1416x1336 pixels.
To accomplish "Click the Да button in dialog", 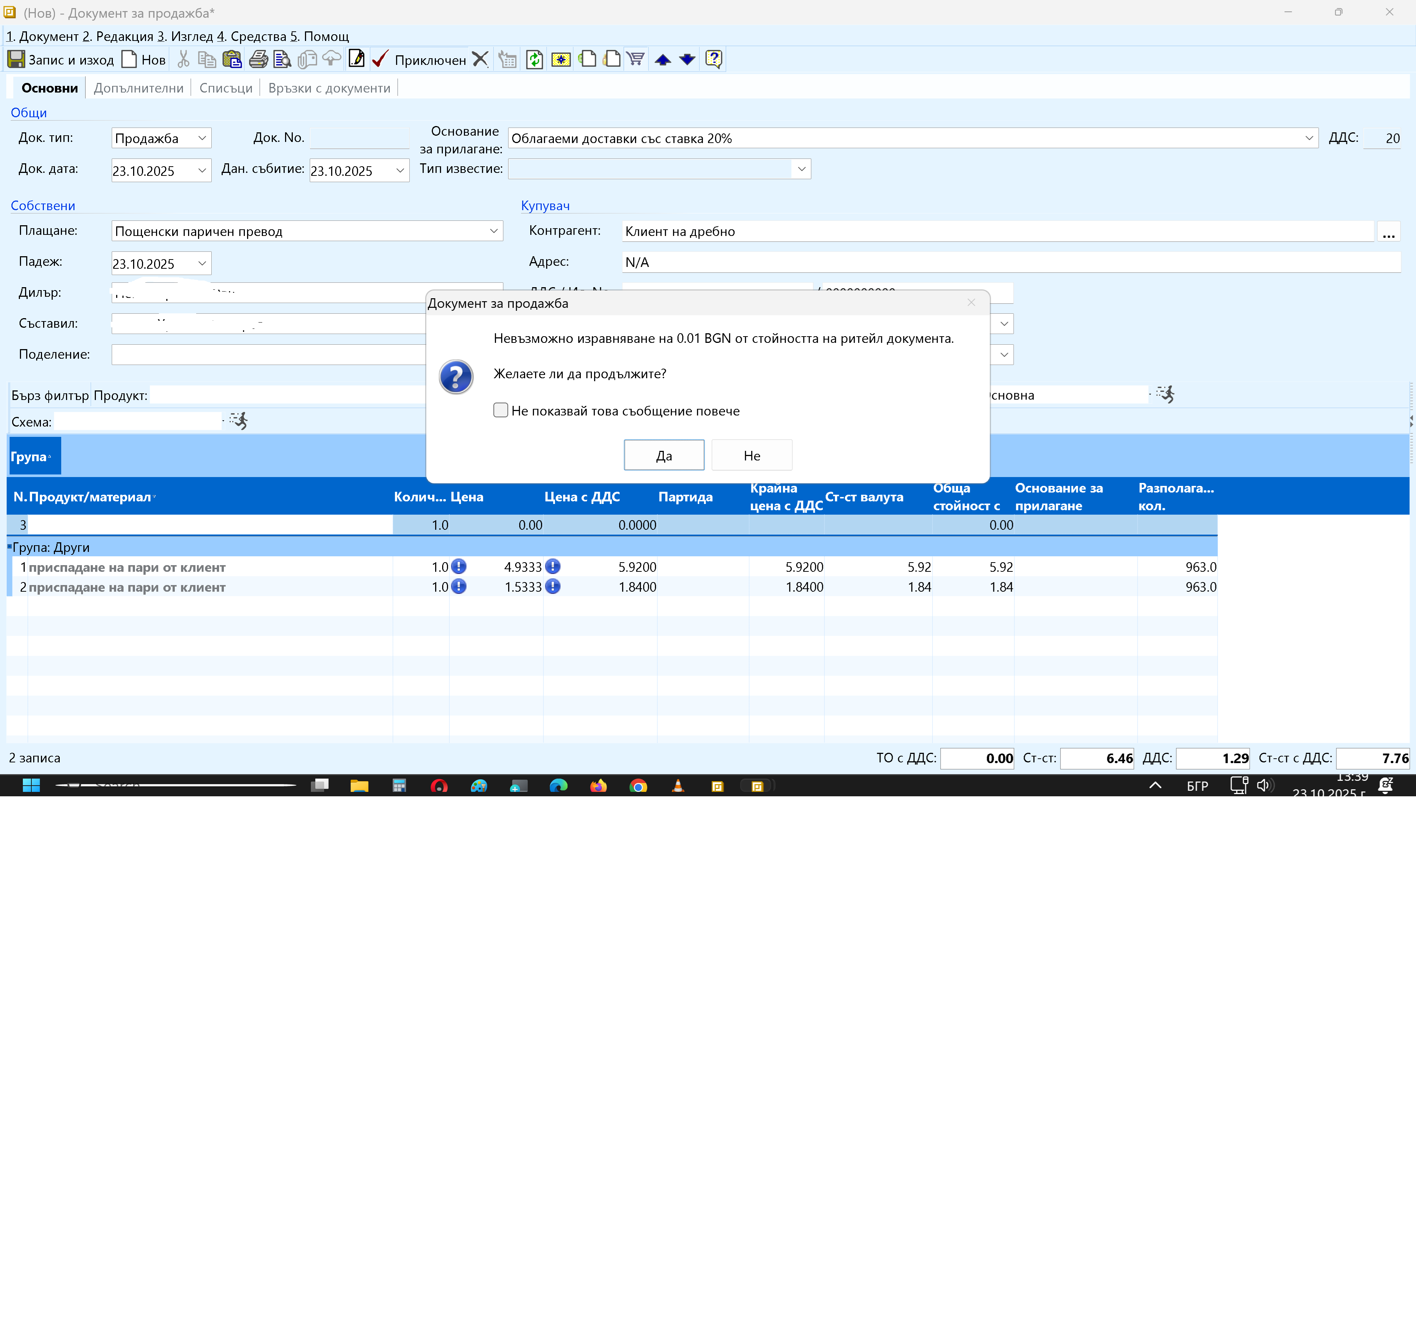I will point(663,456).
